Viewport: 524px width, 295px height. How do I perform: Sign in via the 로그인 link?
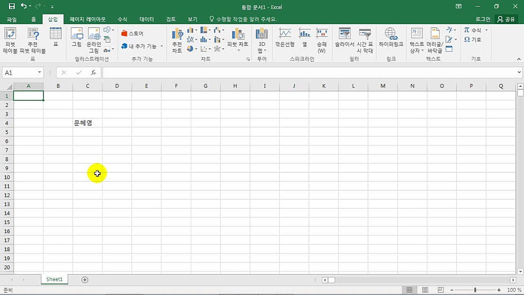click(483, 19)
